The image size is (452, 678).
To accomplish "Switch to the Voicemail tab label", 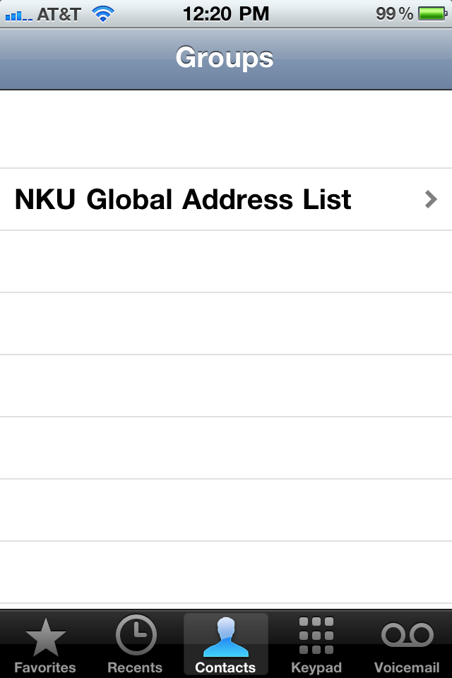I will (407, 667).
